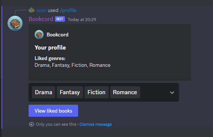
Task: Click the Bookcord bot username
Action: tap(41, 19)
